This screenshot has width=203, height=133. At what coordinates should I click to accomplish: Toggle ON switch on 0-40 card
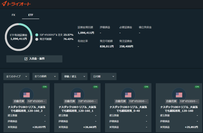(146, 87)
